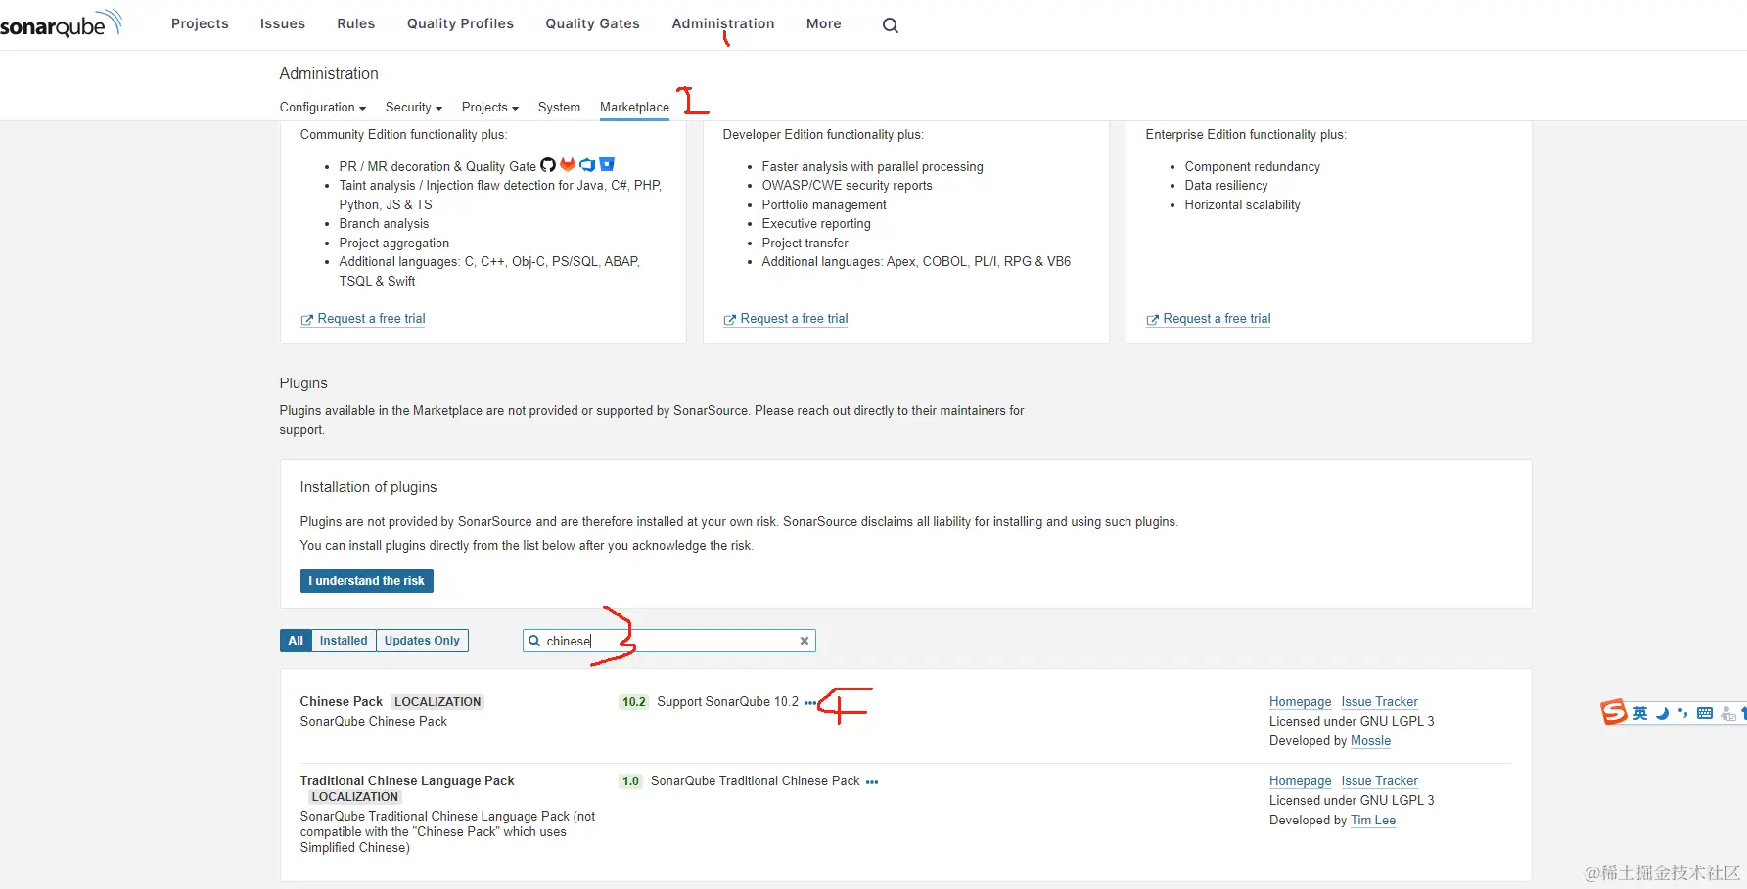The image size is (1747, 889).
Task: Click the GitHub icon next to PR decoration
Action: click(548, 165)
